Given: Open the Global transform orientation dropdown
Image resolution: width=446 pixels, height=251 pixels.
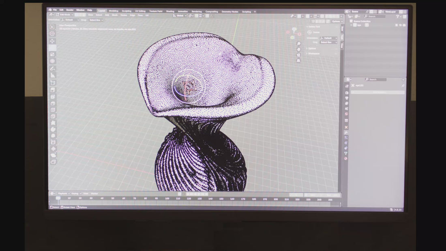Looking at the screenshot, I should click(x=180, y=16).
